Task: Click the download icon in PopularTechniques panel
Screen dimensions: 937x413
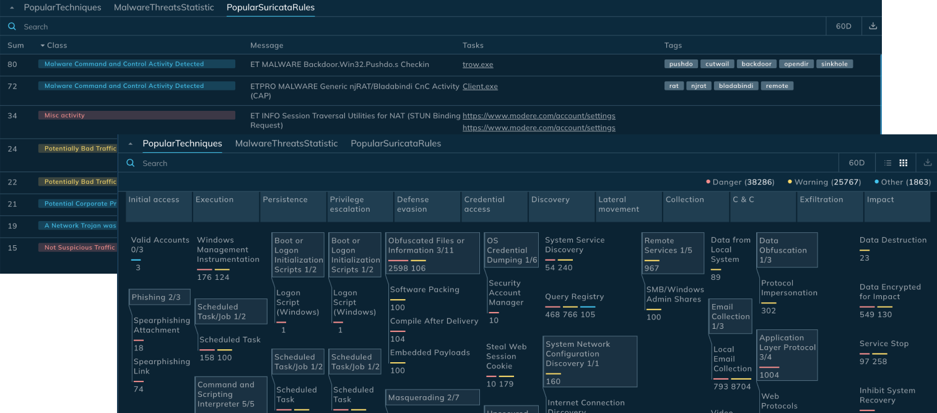Action: coord(927,163)
